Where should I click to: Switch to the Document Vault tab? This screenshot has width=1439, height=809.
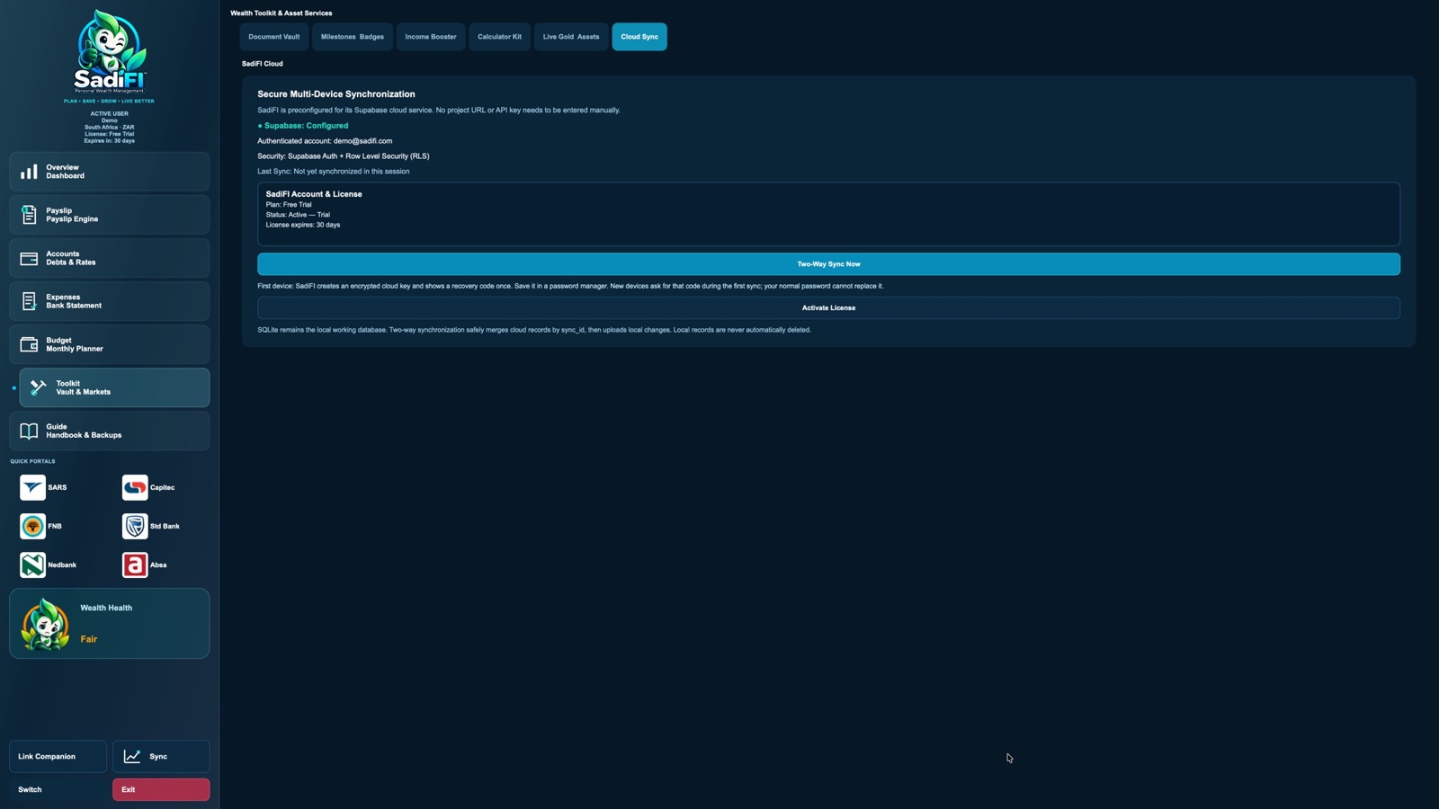click(274, 37)
